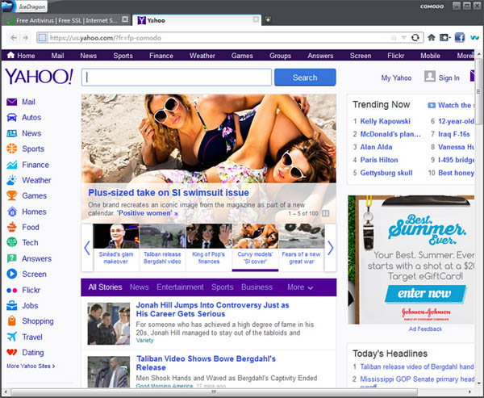Click inside the Yahoo search box
The image size is (484, 398).
(x=176, y=78)
